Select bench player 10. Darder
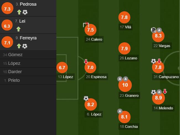 28,72
